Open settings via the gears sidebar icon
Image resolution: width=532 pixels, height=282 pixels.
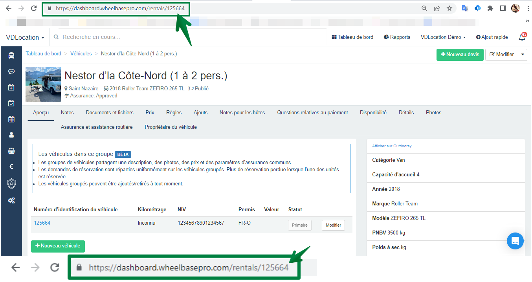[11, 200]
